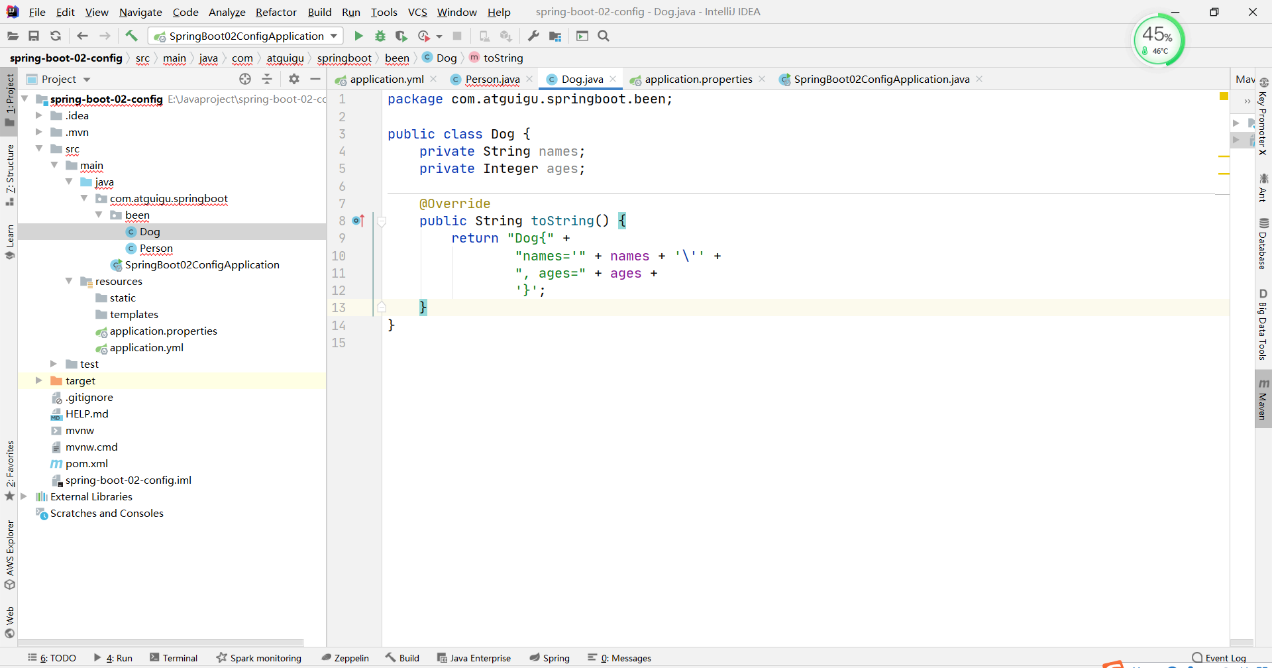The height and width of the screenshot is (668, 1272).
Task: Stop the app with the red Stop icon
Action: (x=456, y=36)
